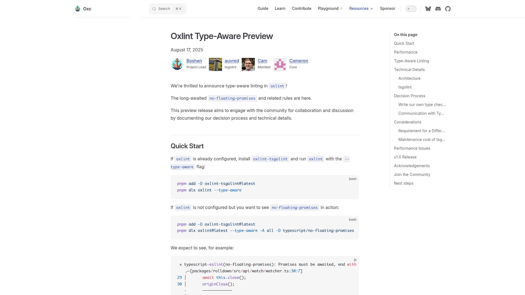Jump to v1.0 Release outline entry
525x295 pixels.
pyautogui.click(x=405, y=157)
